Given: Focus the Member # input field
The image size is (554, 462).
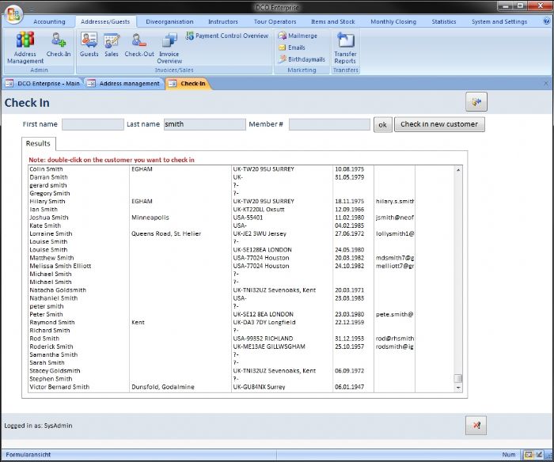Looking at the screenshot, I should 329,124.
